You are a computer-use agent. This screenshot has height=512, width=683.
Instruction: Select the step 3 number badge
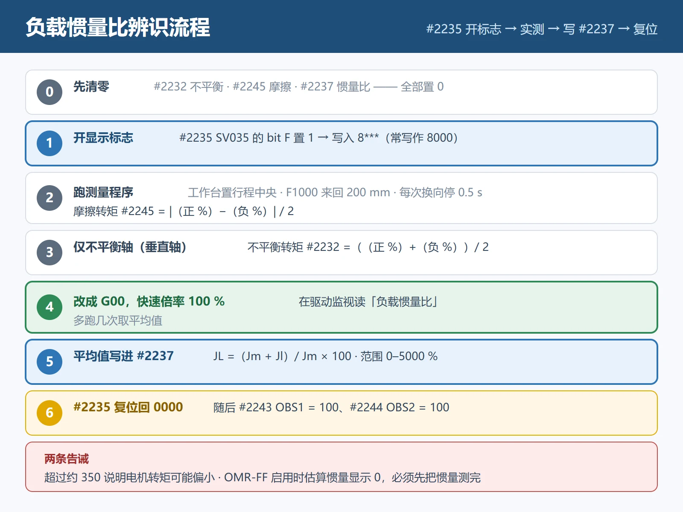[50, 253]
